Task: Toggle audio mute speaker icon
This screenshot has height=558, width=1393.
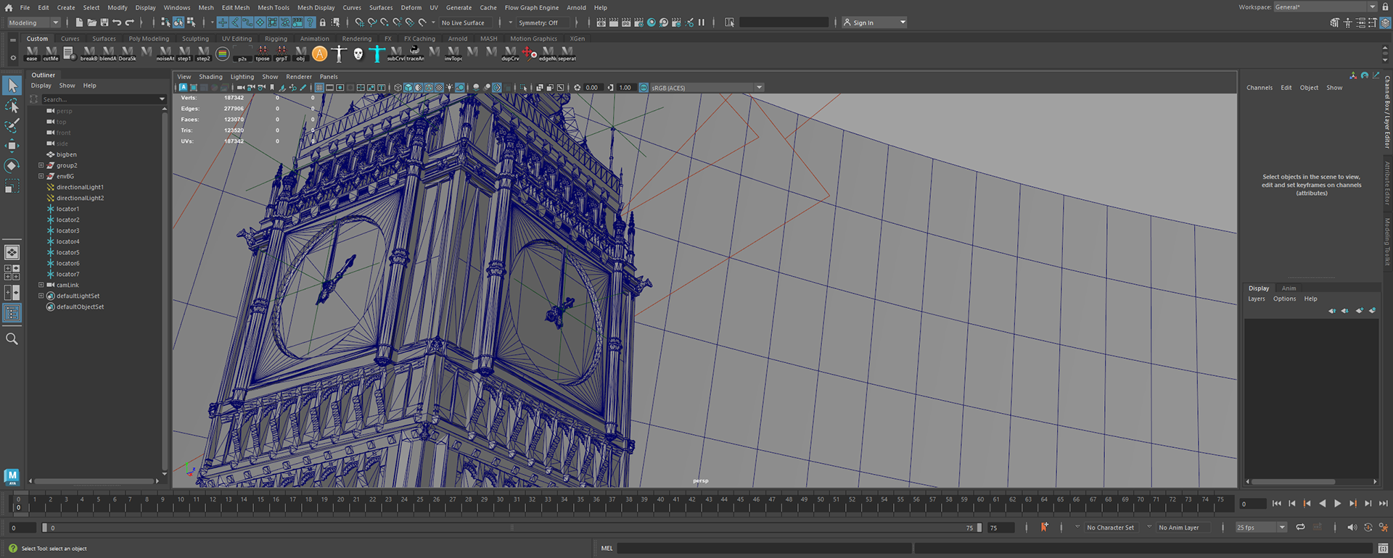Action: coord(1352,527)
